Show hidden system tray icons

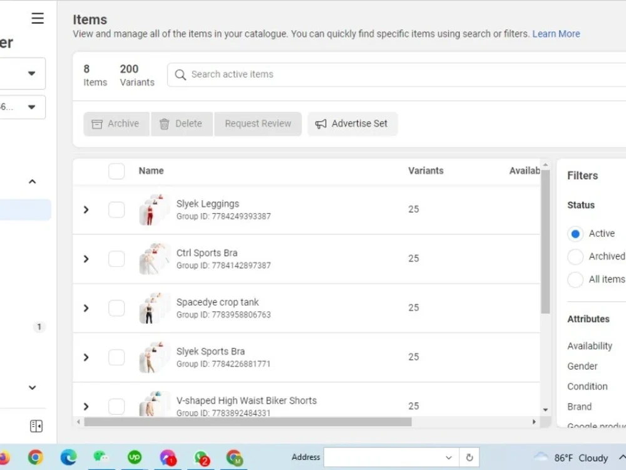(622, 457)
